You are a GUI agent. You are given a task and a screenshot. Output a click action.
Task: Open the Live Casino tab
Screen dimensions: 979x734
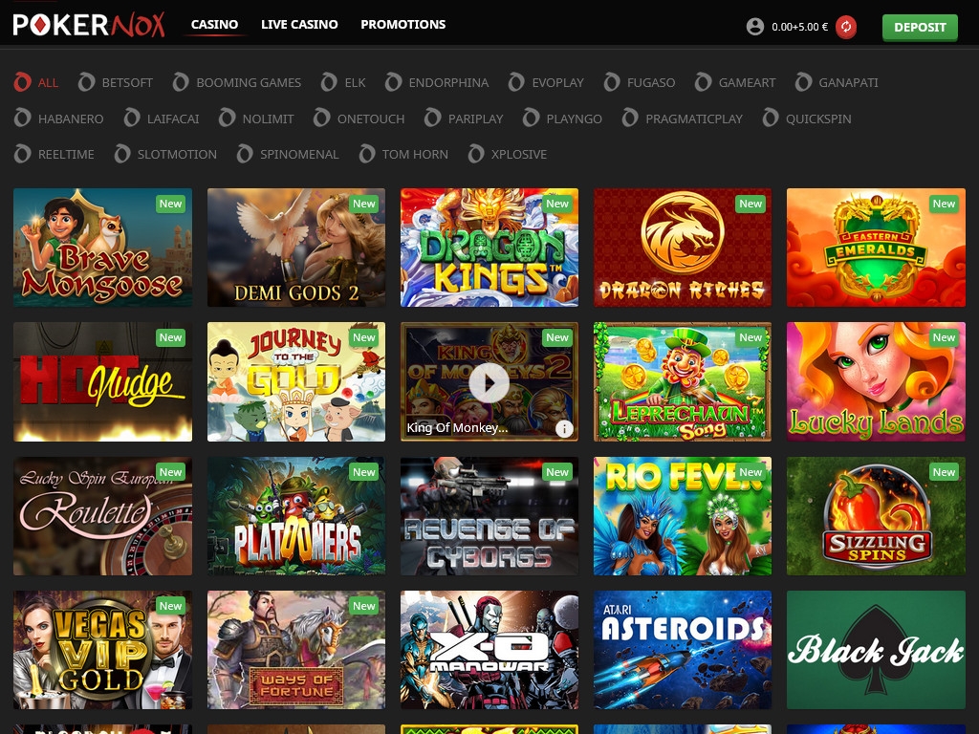[299, 24]
